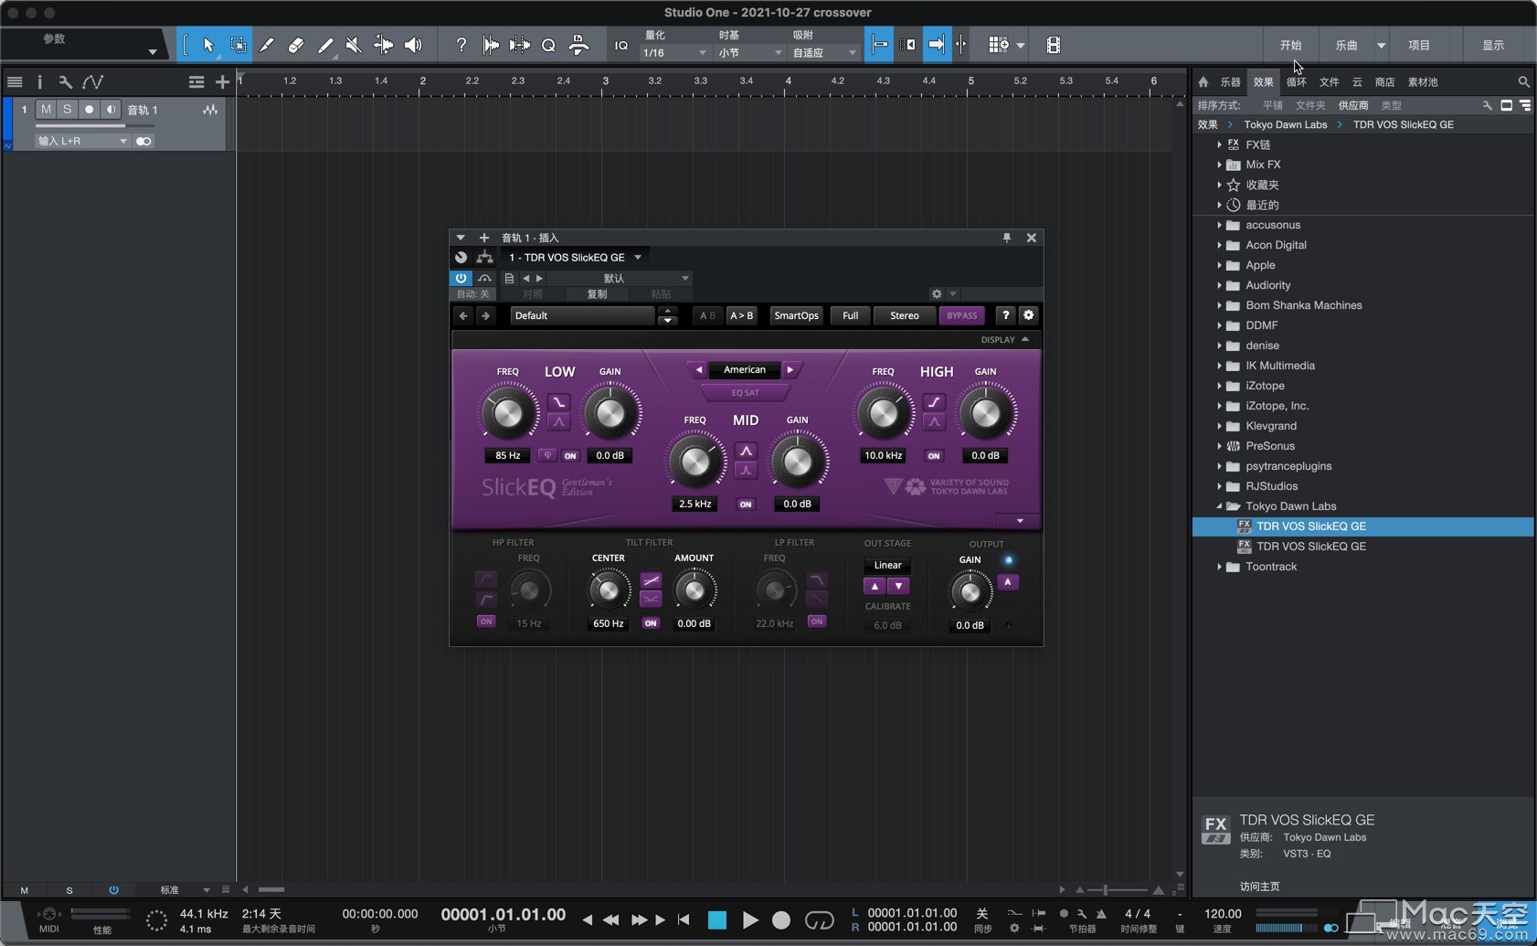The height and width of the screenshot is (946, 1537).
Task: Switch to the 乐器 browser tab
Action: (1231, 82)
